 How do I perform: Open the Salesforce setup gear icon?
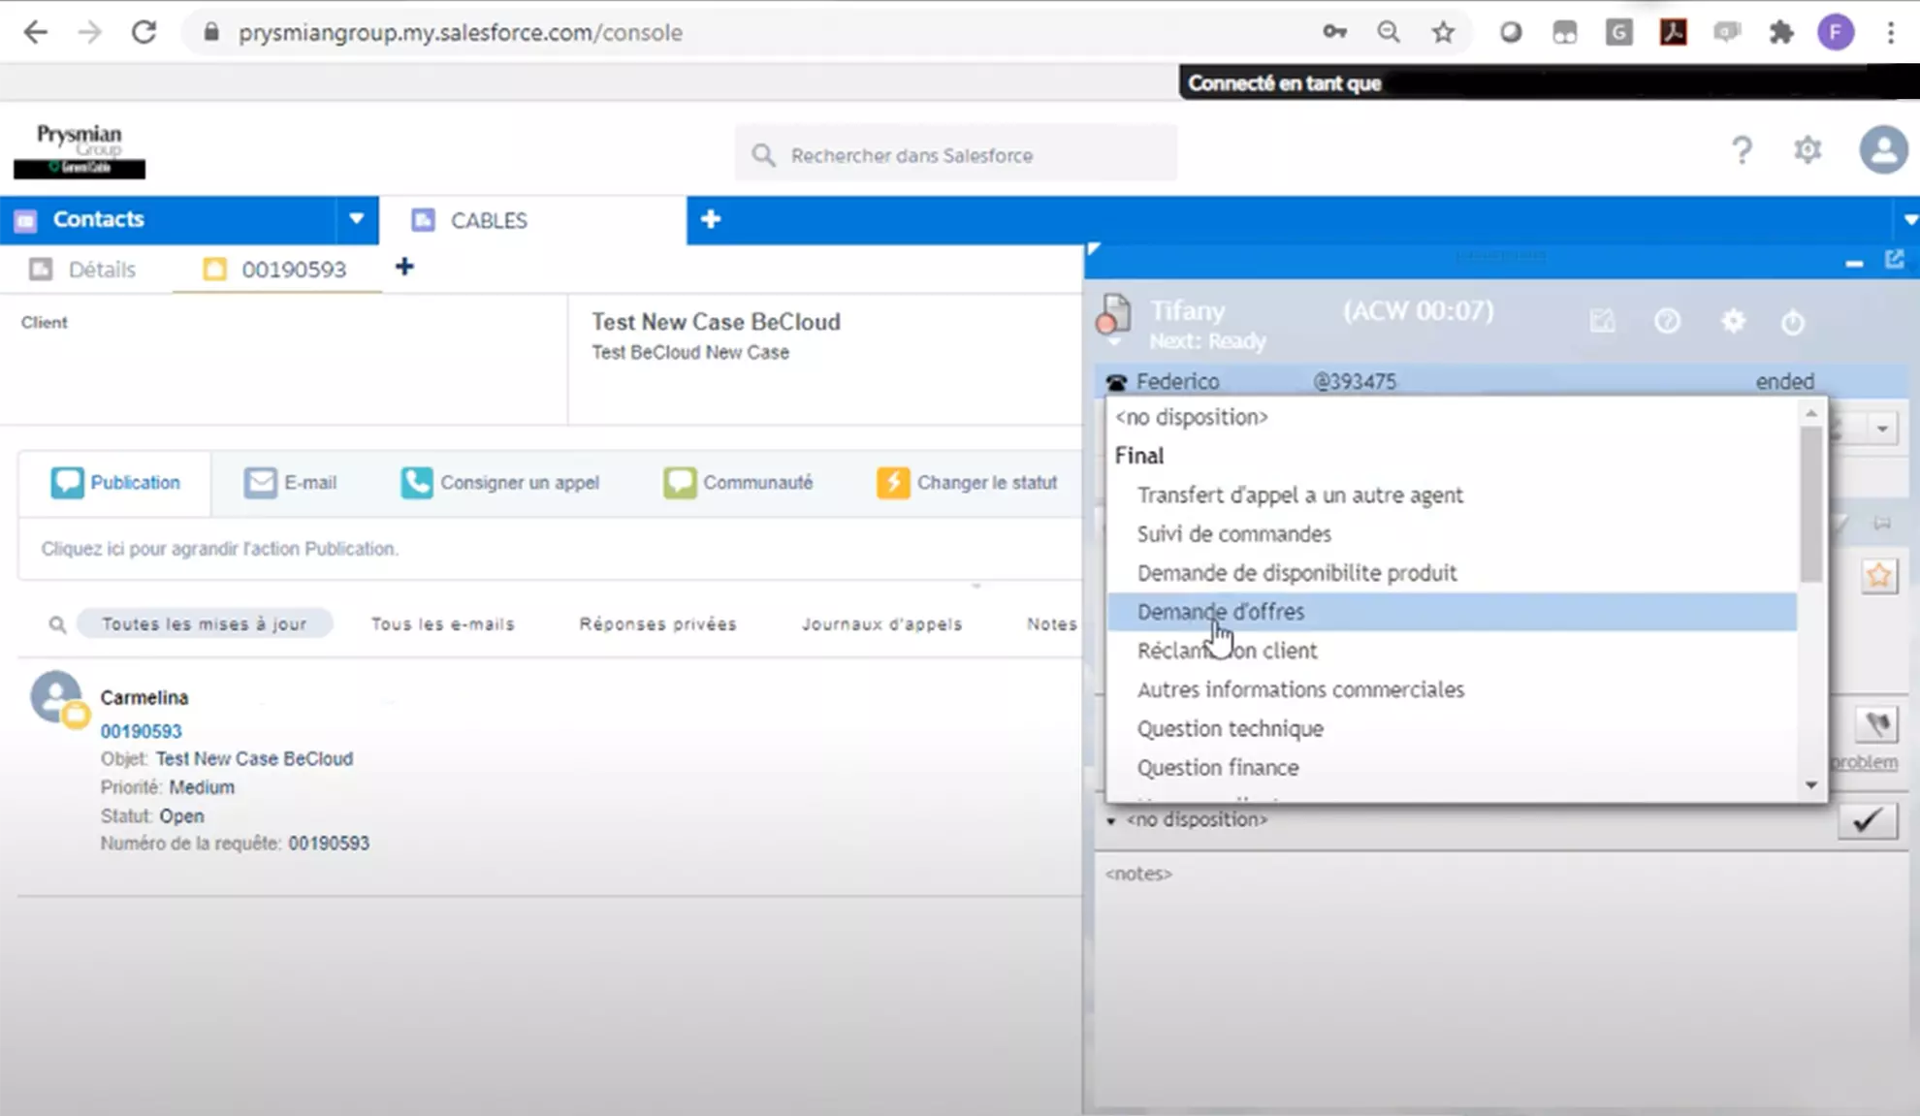click(x=1808, y=150)
